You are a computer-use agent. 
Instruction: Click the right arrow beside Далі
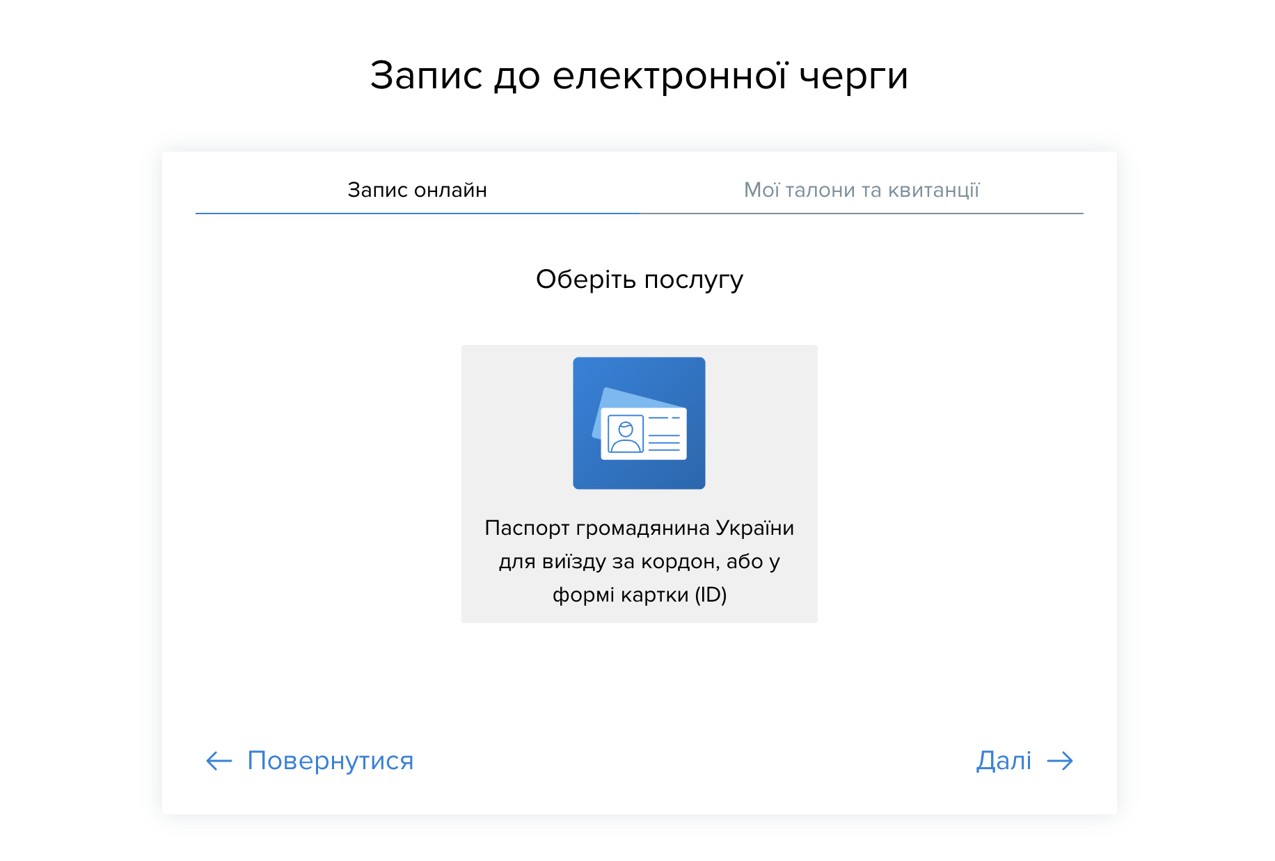pos(1060,761)
